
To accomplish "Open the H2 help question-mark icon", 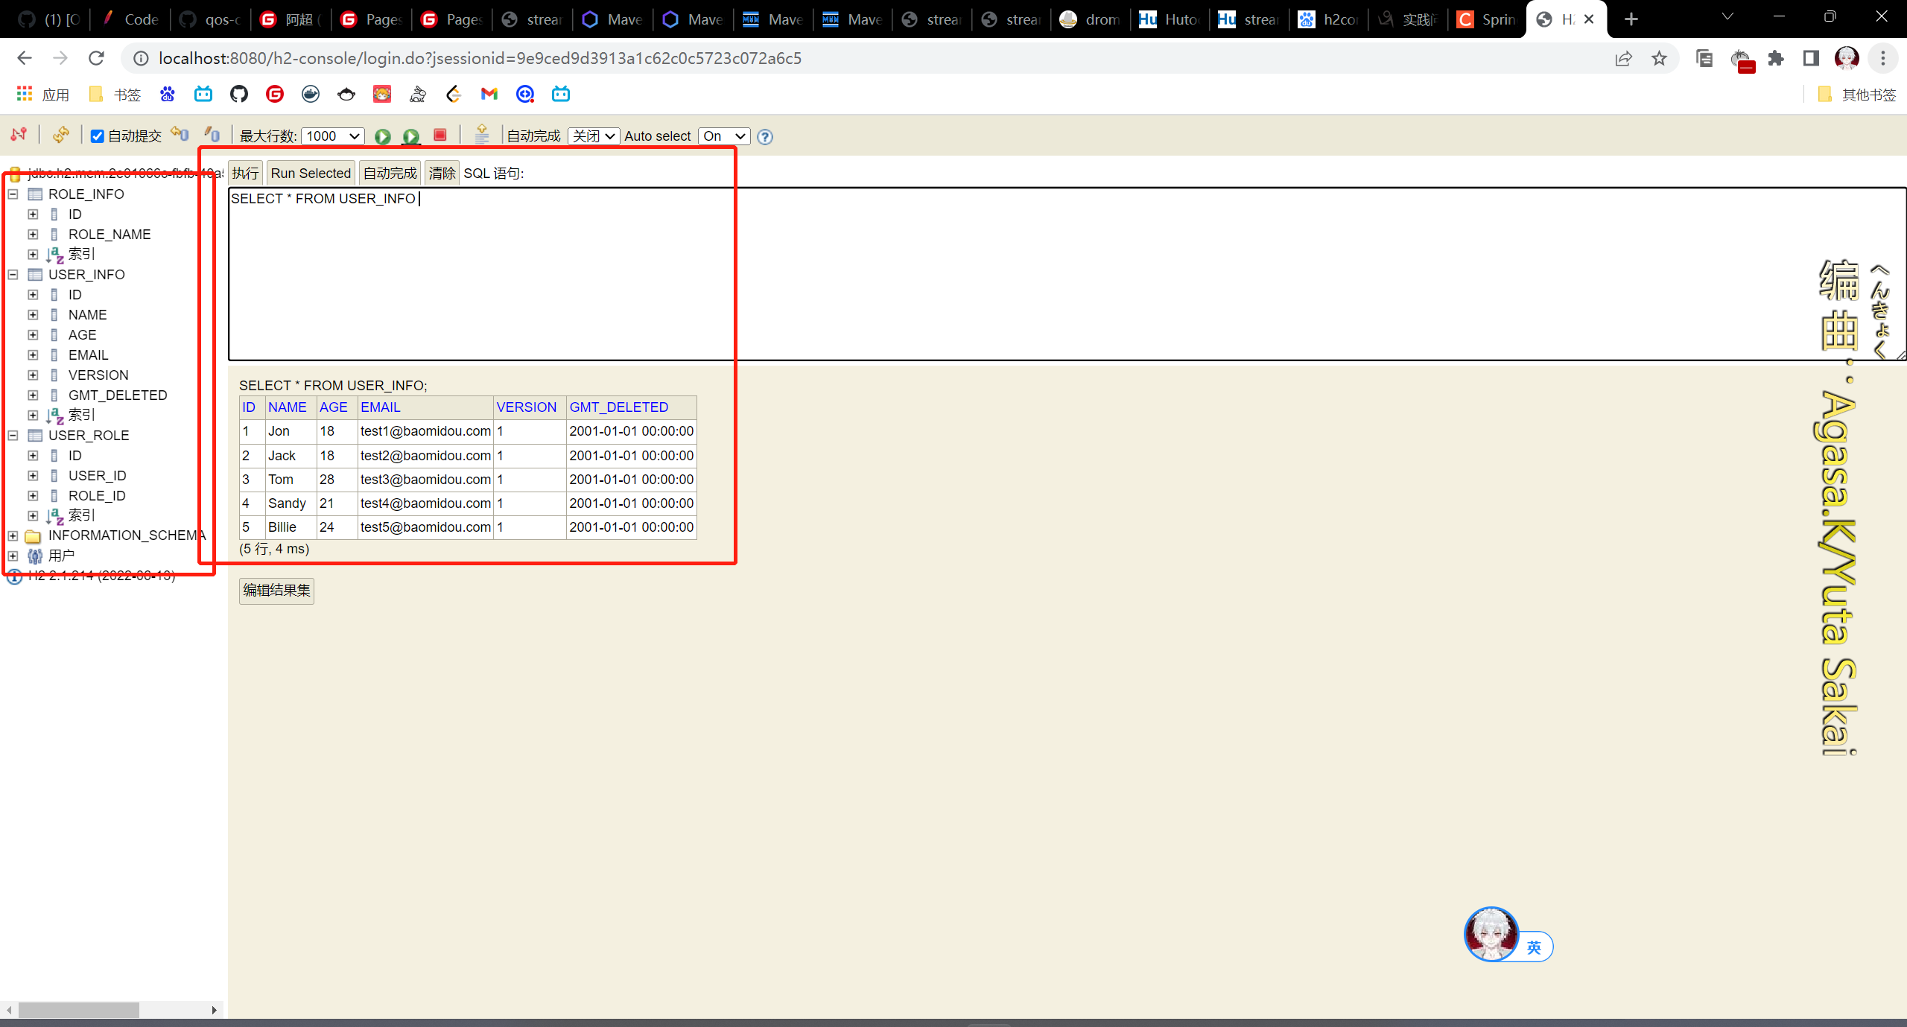I will 765,136.
